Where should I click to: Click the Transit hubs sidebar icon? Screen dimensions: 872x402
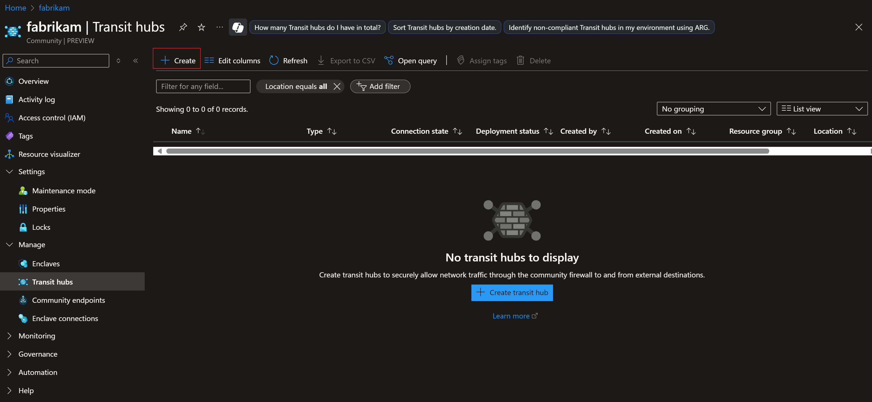tap(23, 282)
